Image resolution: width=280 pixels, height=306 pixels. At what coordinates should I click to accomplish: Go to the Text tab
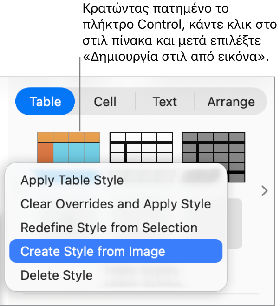(165, 102)
